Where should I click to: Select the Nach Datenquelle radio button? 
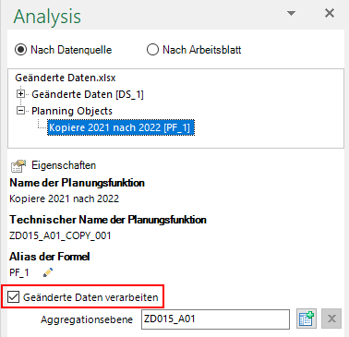pyautogui.click(x=21, y=50)
